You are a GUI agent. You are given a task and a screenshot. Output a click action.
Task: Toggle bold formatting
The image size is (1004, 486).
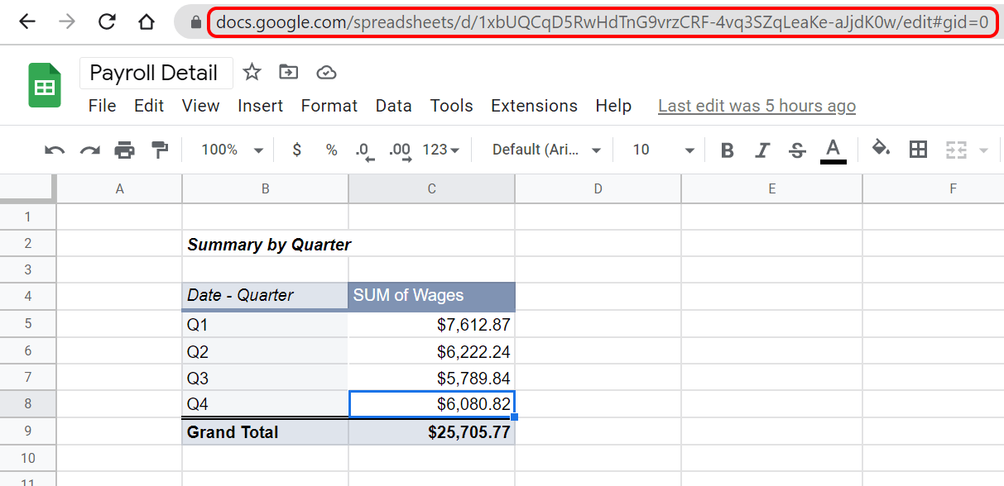click(727, 150)
